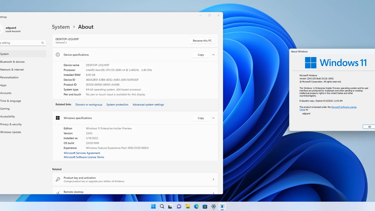Click Edition value Windows 11 Enterprise Insider Preview
Image resolution: width=375 pixels, height=211 pixels.
[x=109, y=128]
